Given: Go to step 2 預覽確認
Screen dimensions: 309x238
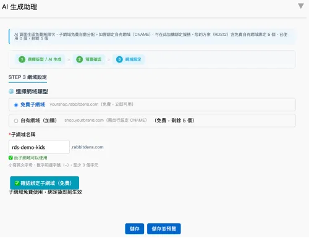Looking at the screenshot, I should tap(89, 59).
